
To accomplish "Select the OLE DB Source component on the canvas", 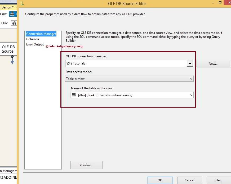I will 8,49.
